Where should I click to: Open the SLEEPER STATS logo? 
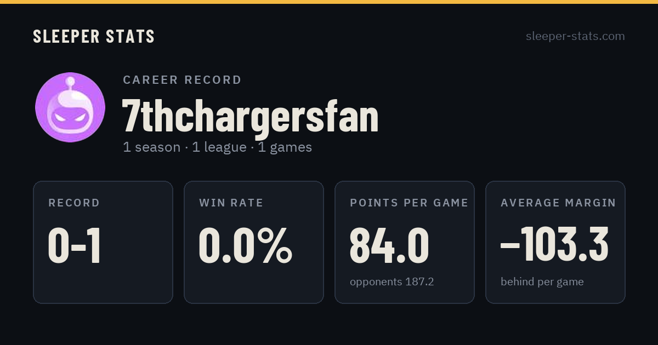[x=94, y=36]
